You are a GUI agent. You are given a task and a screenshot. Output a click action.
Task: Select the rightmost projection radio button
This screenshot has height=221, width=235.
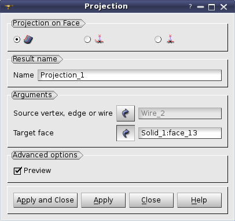(158, 39)
